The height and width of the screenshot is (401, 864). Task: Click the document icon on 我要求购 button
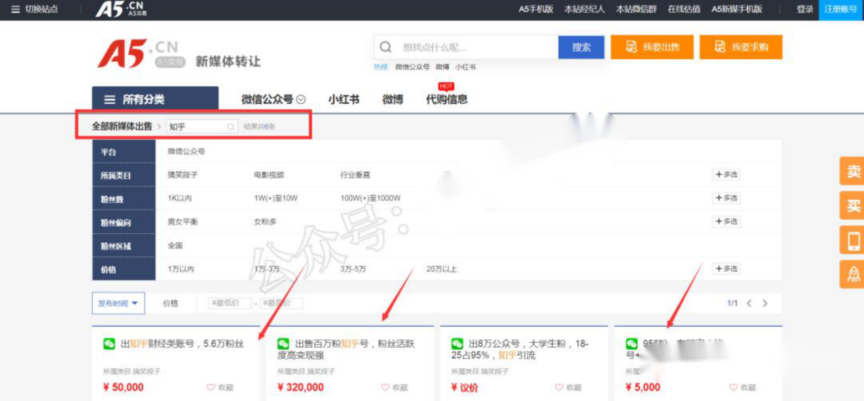(720, 47)
